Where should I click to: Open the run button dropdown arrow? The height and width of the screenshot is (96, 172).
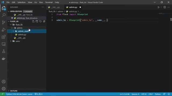point(161,7)
